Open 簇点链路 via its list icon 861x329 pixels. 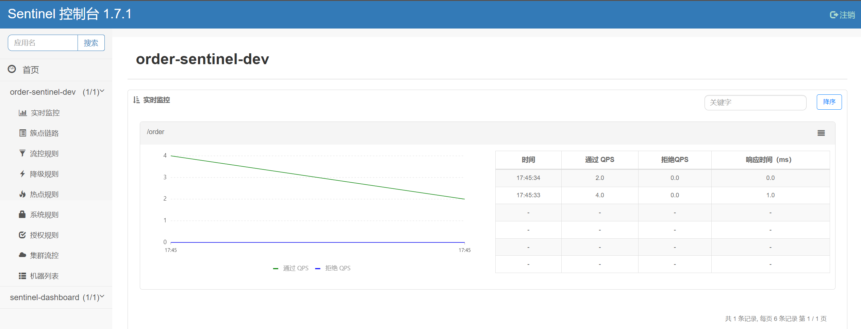point(22,133)
